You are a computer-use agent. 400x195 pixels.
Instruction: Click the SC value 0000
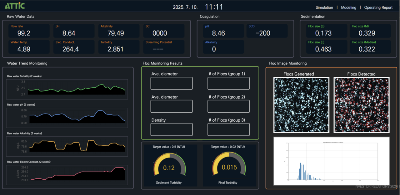(160, 33)
